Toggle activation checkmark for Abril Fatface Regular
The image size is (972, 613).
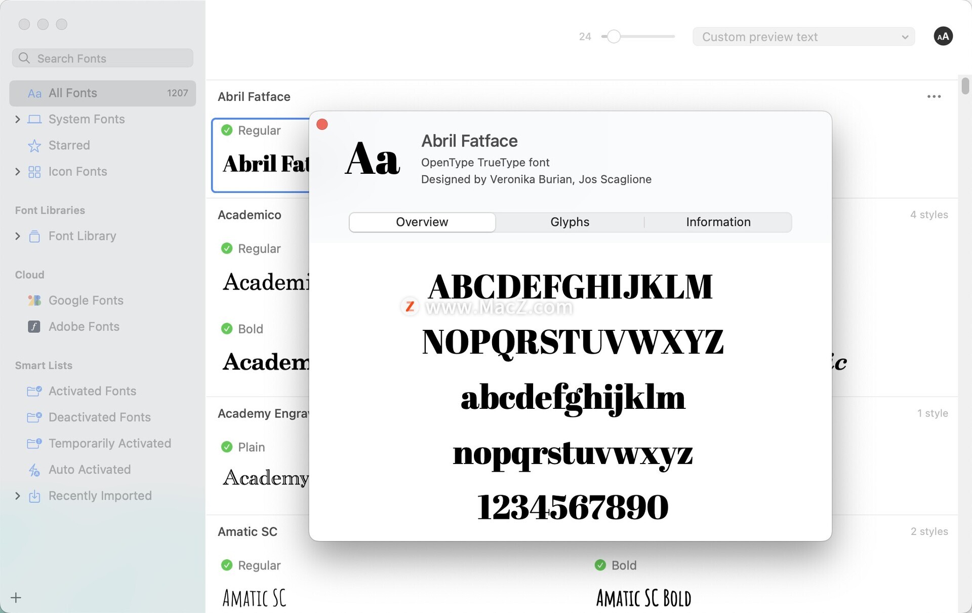(226, 130)
